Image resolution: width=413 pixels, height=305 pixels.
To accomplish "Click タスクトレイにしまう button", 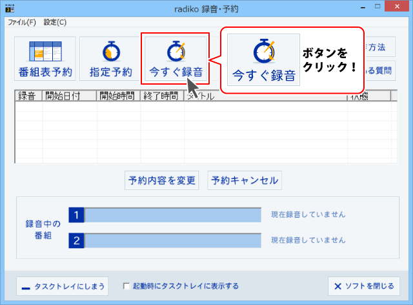I will tap(63, 286).
